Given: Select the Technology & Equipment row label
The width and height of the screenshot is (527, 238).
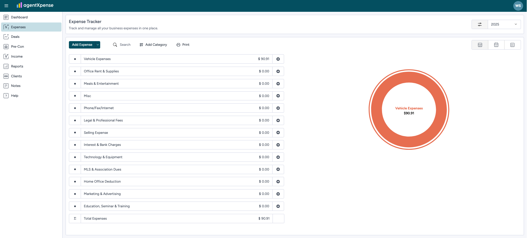Looking at the screenshot, I should tap(103, 157).
